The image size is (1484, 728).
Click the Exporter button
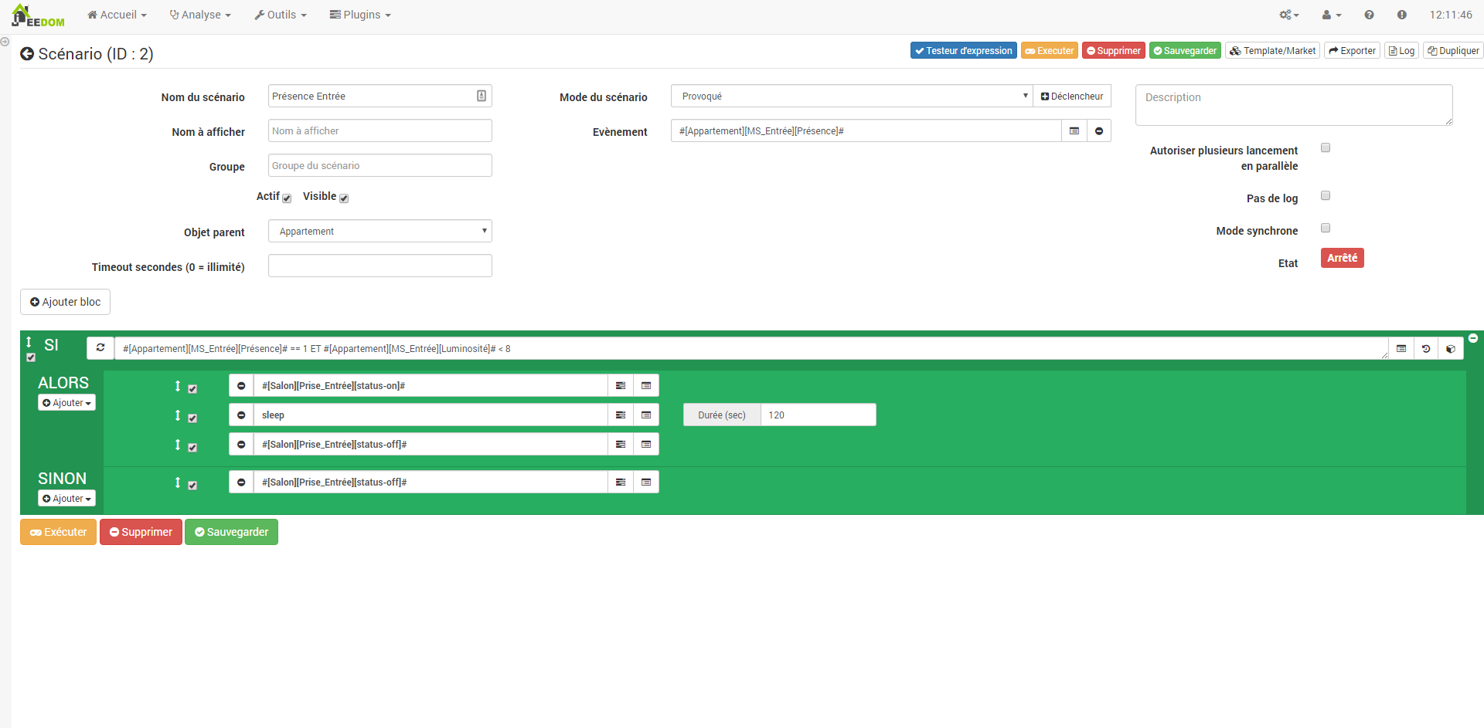[1352, 51]
